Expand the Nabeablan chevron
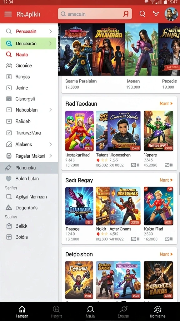 coord(51,110)
